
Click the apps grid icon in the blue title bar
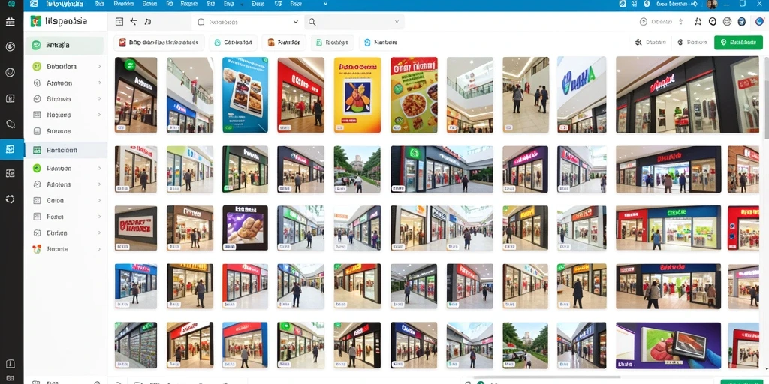pos(33,4)
